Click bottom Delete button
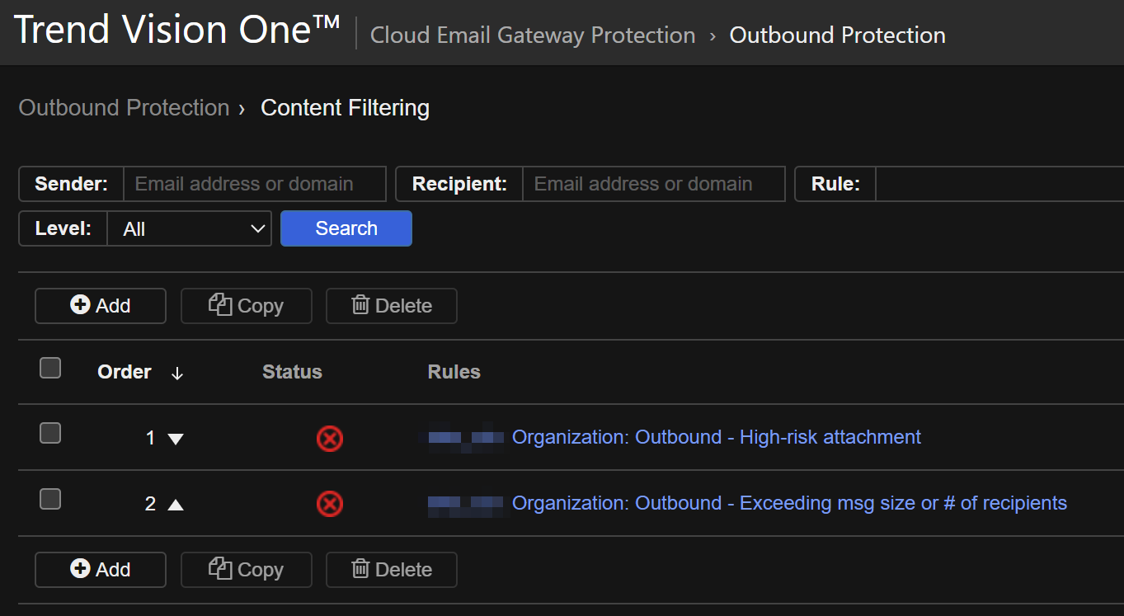This screenshot has height=616, width=1124. 392,570
